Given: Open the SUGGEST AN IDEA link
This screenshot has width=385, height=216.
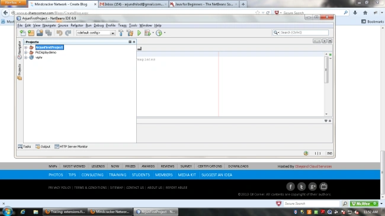Looking at the screenshot, I should pyautogui.click(x=217, y=175).
